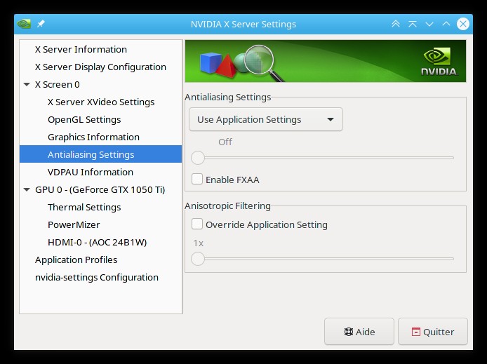This screenshot has height=364, width=487.
Task: Check Override Application Setting
Action: pyautogui.click(x=197, y=224)
